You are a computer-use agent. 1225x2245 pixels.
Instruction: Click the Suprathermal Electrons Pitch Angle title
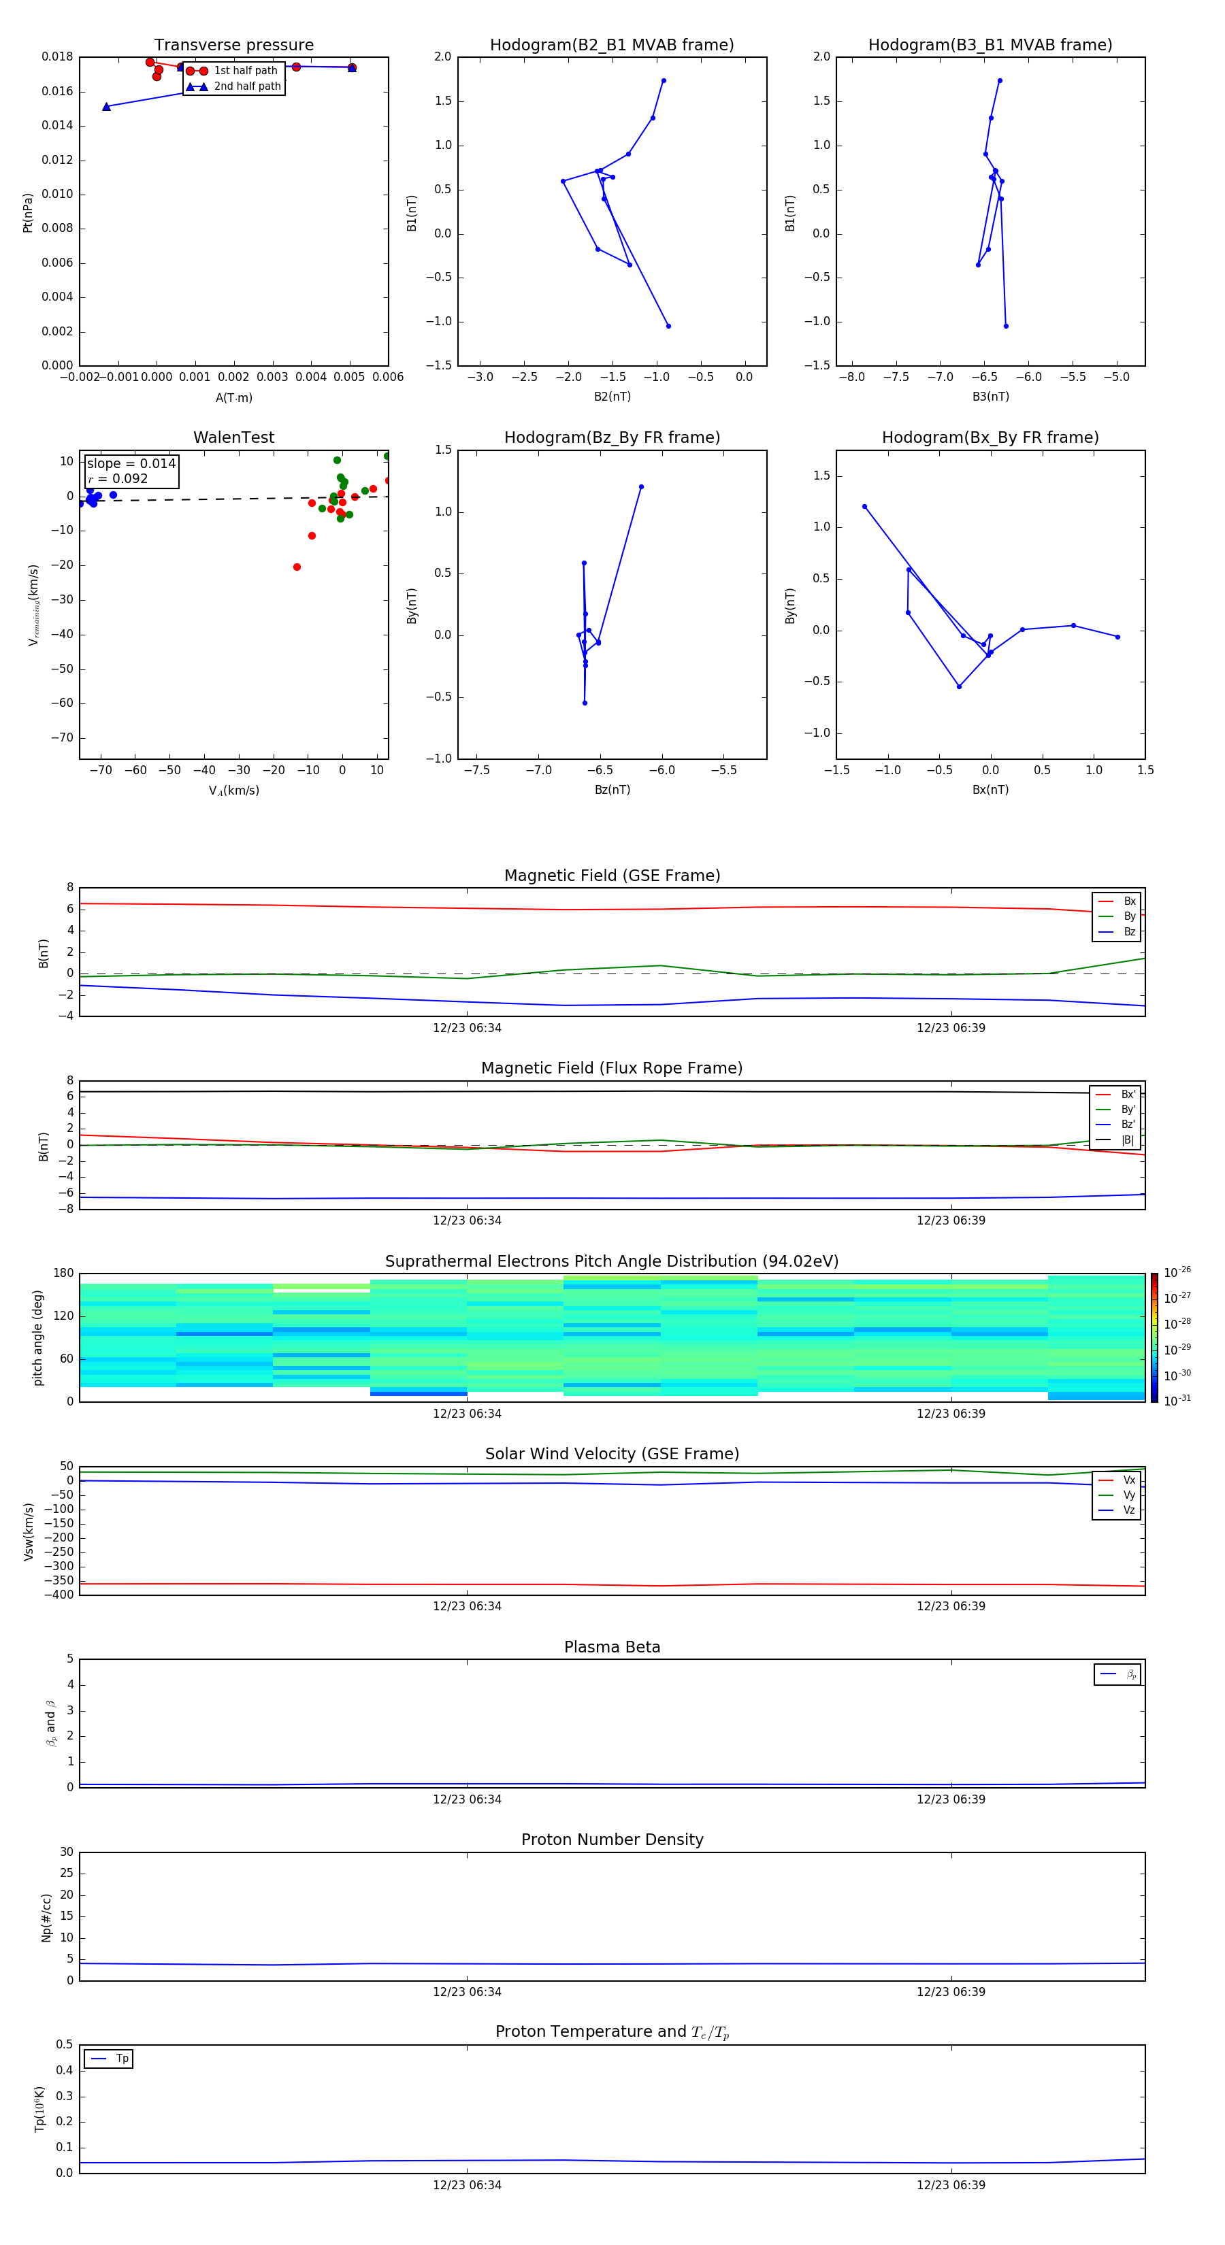click(612, 1262)
